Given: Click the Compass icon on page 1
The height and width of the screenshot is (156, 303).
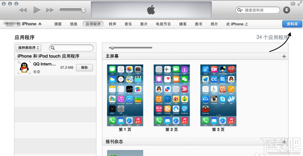Looking at the screenshot, I should click(x=112, y=109).
